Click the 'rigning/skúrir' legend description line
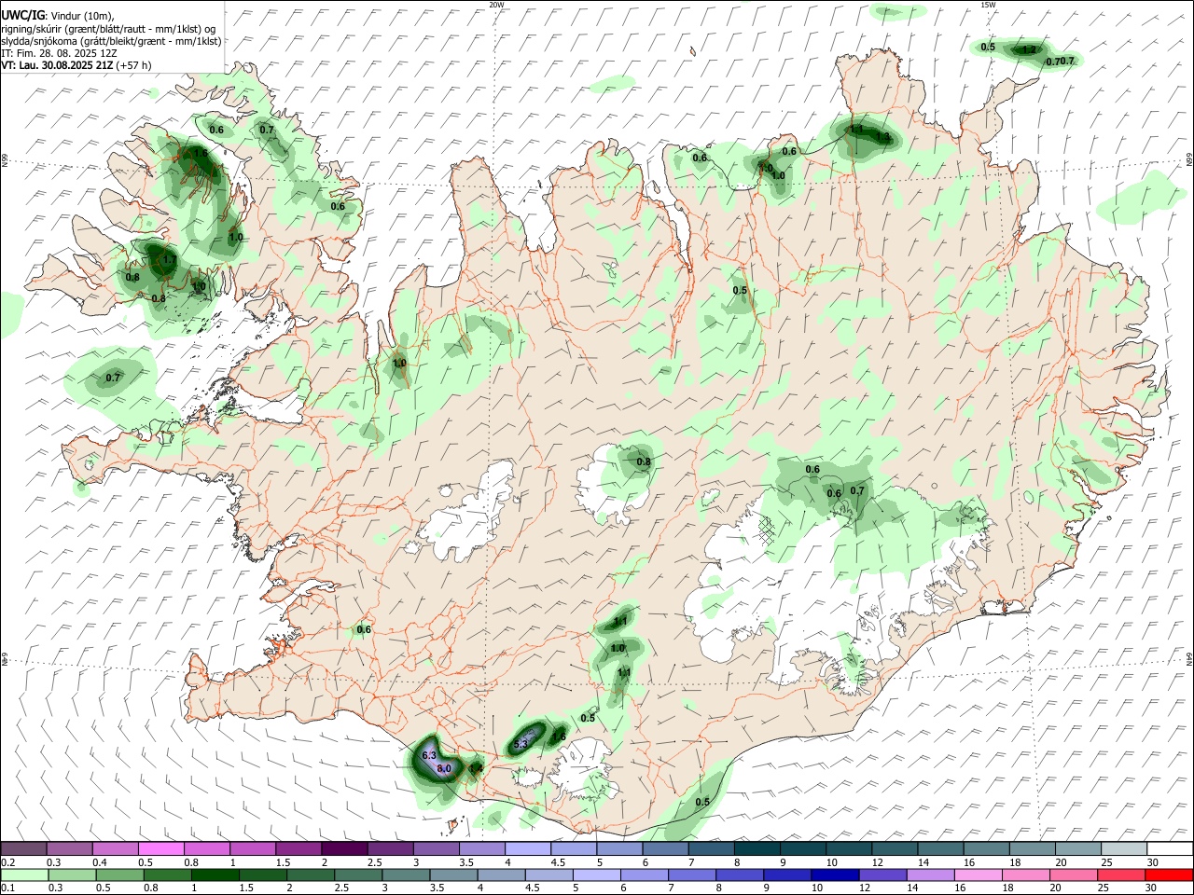This screenshot has height=895, width=1194. 108,29
